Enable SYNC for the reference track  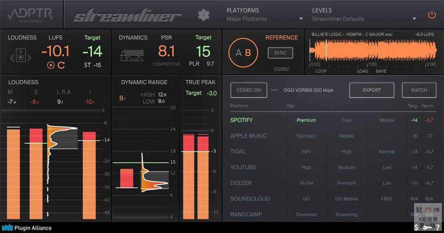(x=281, y=53)
